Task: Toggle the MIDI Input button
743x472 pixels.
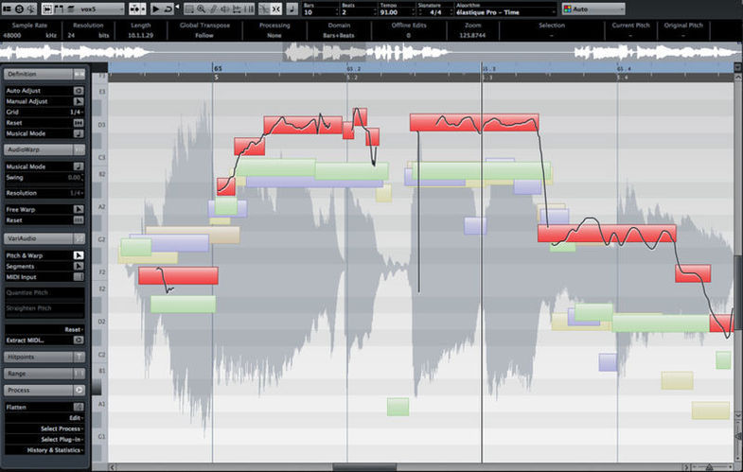Action: [79, 277]
